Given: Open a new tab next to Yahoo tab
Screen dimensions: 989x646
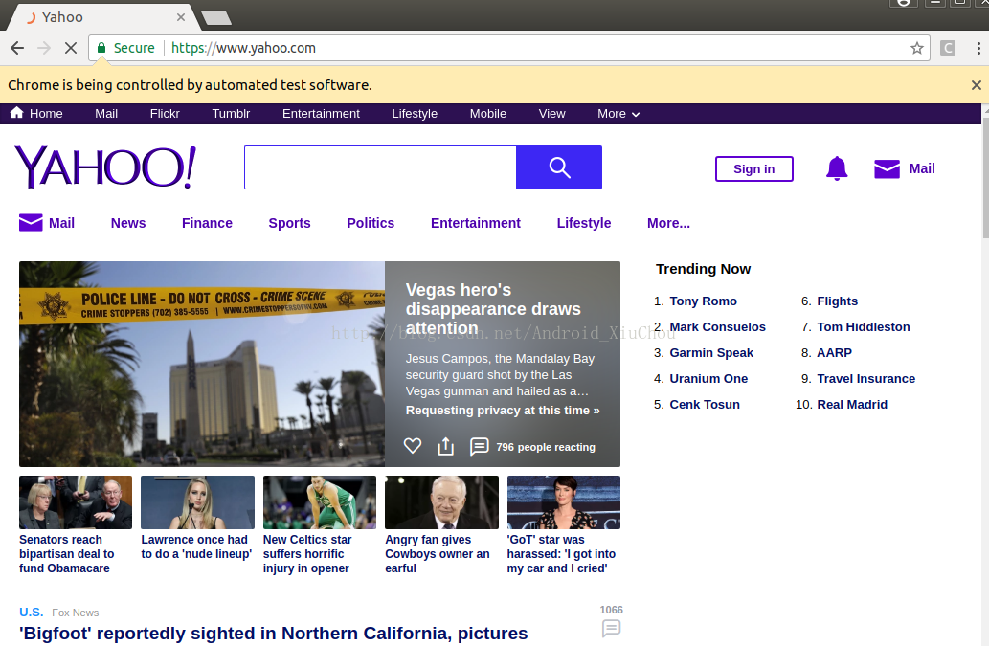Looking at the screenshot, I should 216,17.
